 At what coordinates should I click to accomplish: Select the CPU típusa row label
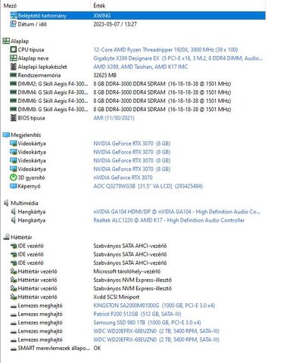(x=31, y=50)
